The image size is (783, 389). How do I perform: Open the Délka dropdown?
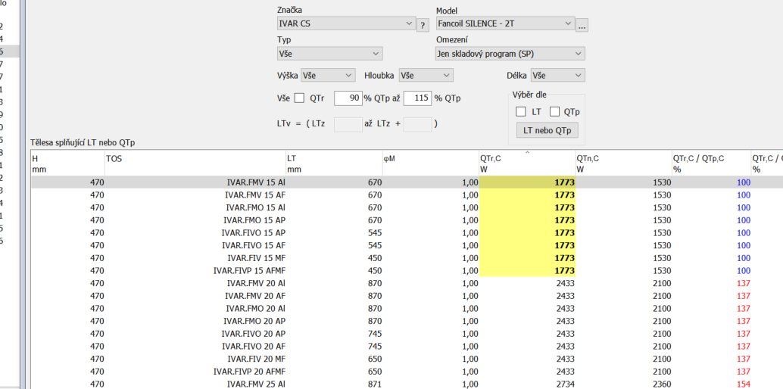point(558,76)
